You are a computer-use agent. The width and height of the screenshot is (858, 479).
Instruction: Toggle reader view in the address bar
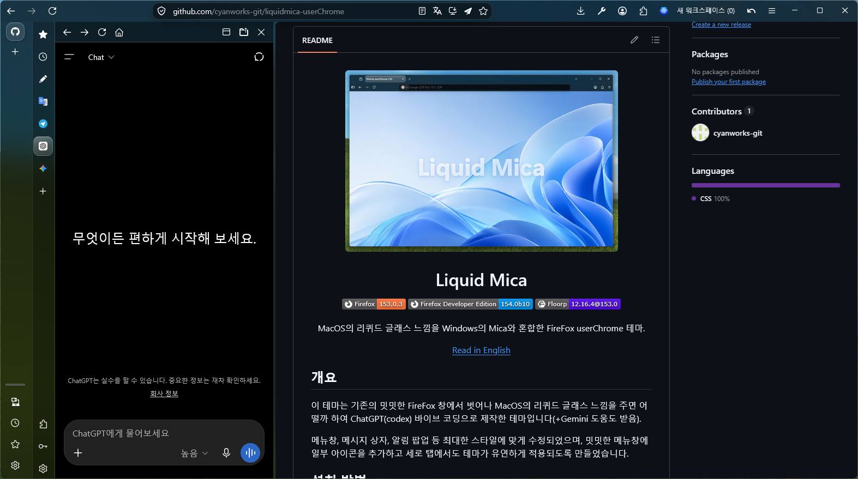point(422,11)
